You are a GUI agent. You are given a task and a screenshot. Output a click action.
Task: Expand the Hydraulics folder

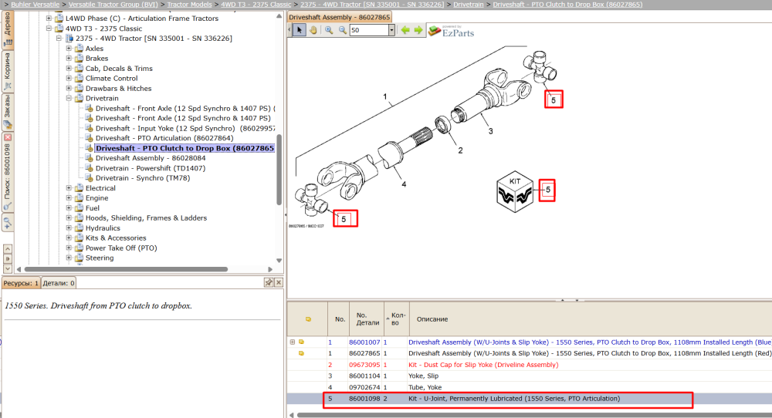[x=69, y=228]
